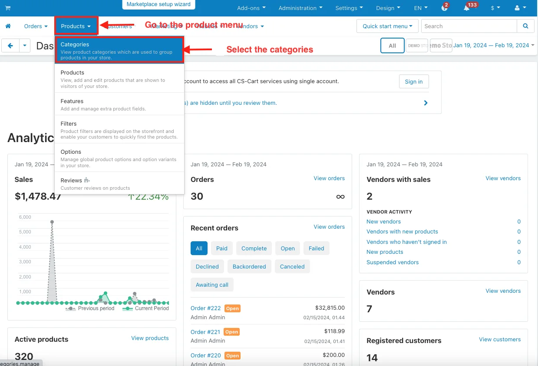This screenshot has width=538, height=366.
Task: Select Options in the Products menu
Action: coord(119,158)
